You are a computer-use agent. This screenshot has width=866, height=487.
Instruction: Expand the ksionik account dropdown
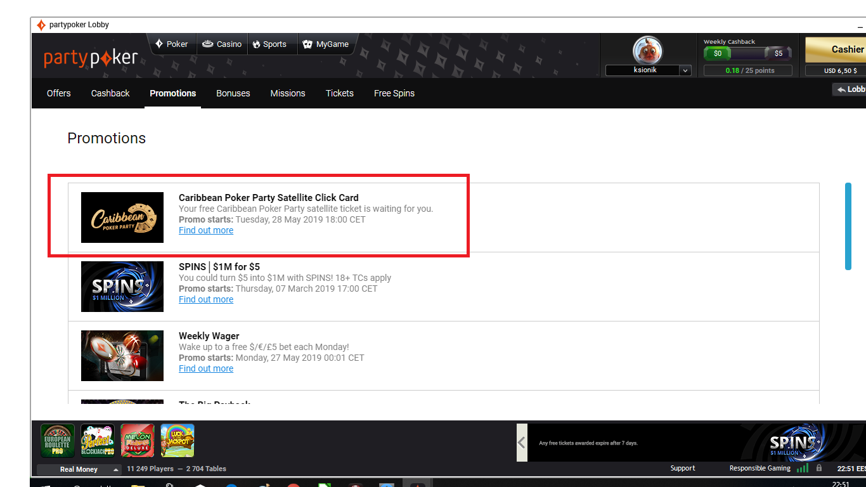(x=685, y=71)
